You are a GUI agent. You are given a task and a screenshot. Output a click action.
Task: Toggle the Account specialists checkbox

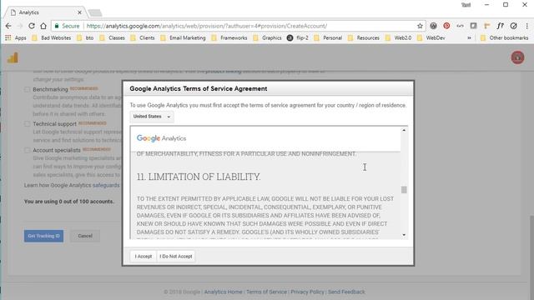(28, 150)
